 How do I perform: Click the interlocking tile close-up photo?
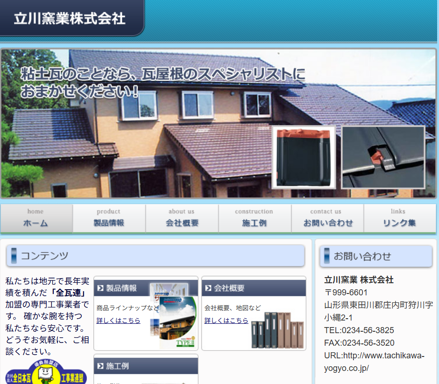pos(383,157)
